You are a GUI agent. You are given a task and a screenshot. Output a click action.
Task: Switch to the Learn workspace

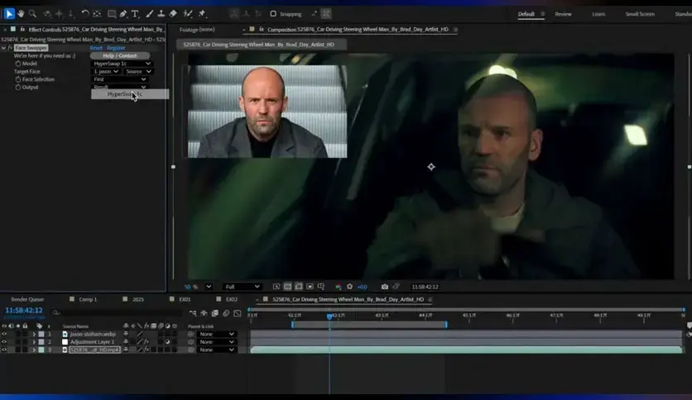598,14
